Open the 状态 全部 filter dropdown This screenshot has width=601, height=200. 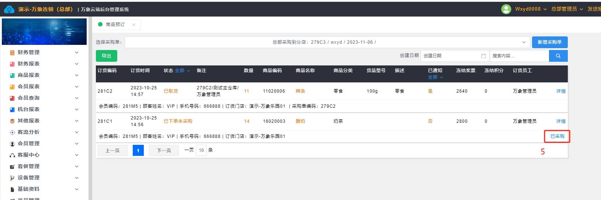point(182,71)
